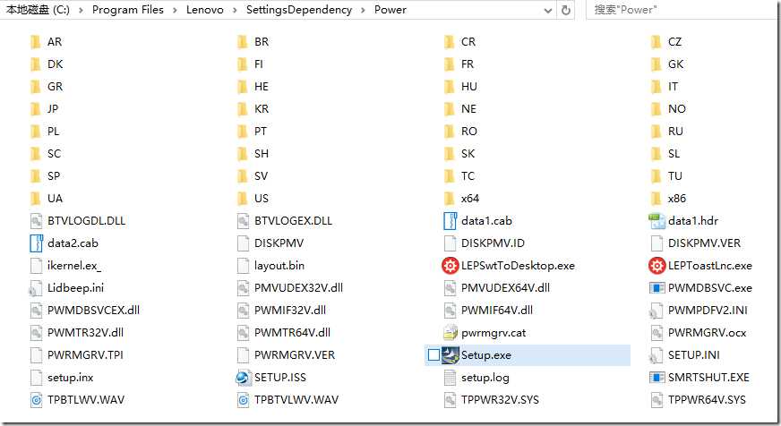The image size is (781, 426).
Task: Select the PWRMGRV.ocx file icon
Action: (657, 332)
